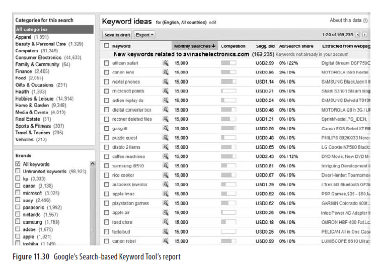Click the Brands list scroll-up arrow
The width and height of the screenshot is (381, 265).
[92, 163]
